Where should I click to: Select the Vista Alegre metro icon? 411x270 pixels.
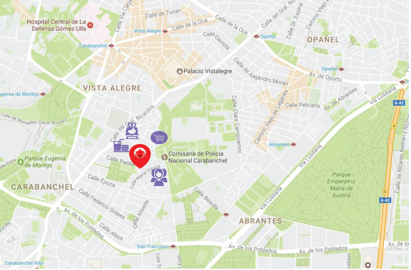(165, 31)
